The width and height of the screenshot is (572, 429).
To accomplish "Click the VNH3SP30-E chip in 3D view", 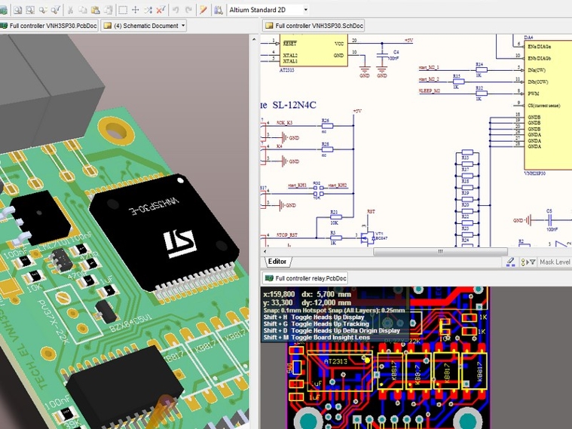I will point(164,231).
